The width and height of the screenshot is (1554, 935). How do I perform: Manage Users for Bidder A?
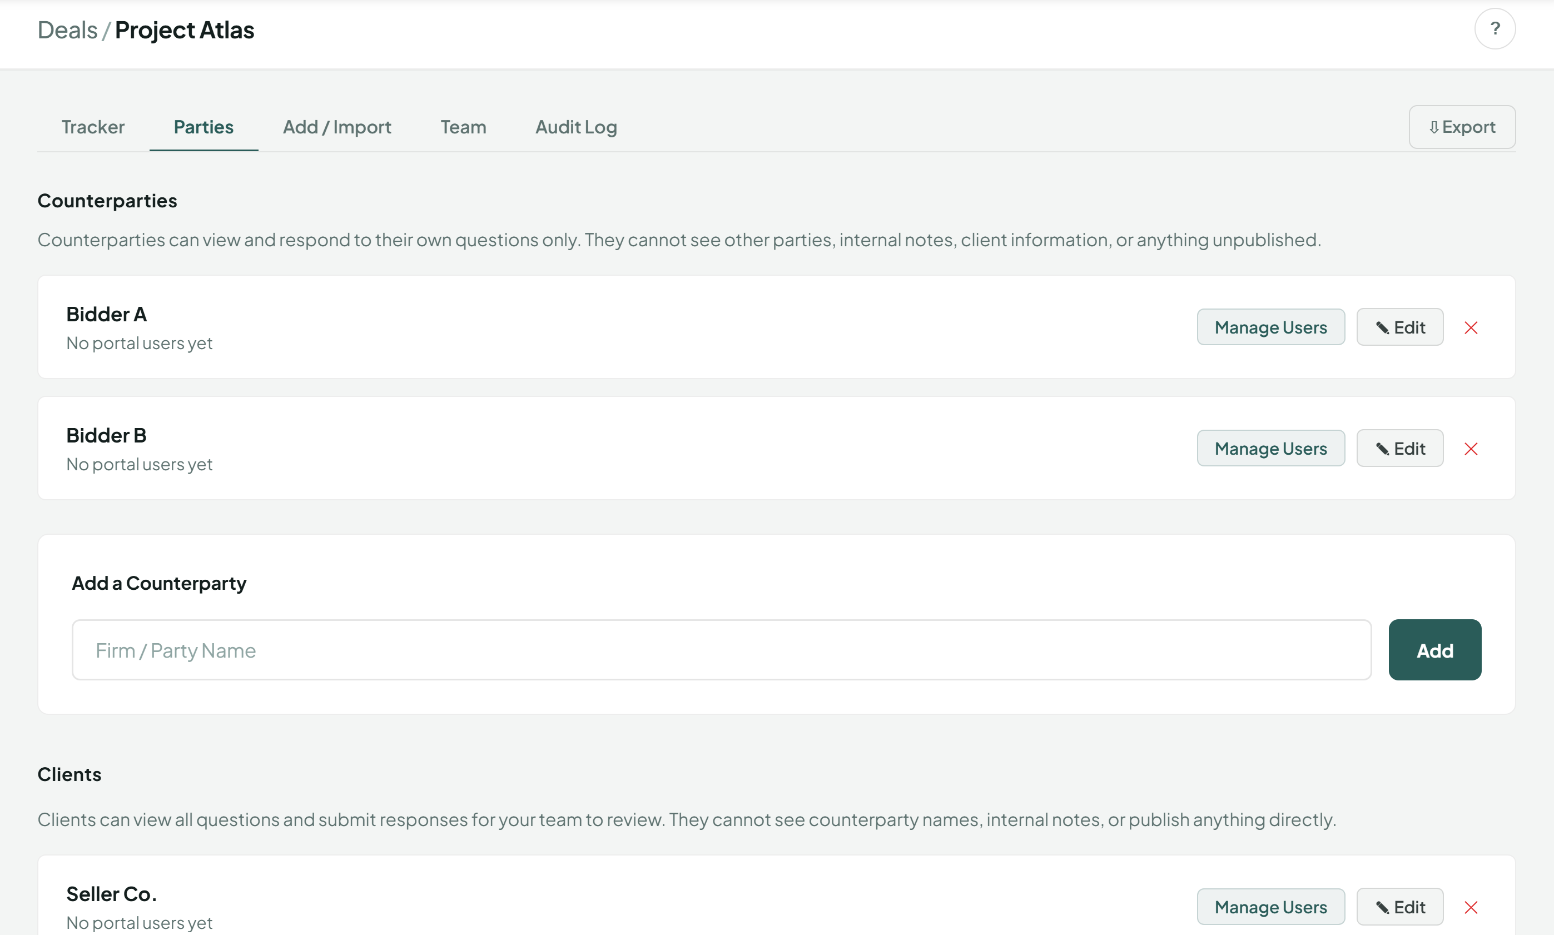1270,327
